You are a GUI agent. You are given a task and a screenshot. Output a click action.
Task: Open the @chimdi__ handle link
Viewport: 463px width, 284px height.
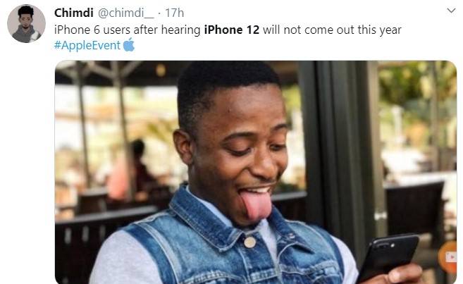(x=125, y=13)
